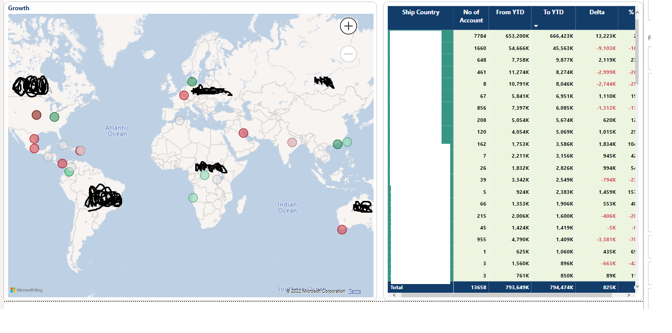Select the red bubble south of Australia
Screen dimensions: 672x333
tap(342, 230)
